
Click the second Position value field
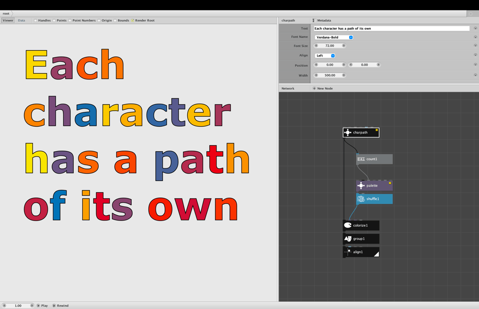(365, 65)
